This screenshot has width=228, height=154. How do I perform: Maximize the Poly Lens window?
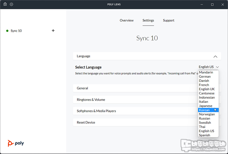click(x=212, y=5)
